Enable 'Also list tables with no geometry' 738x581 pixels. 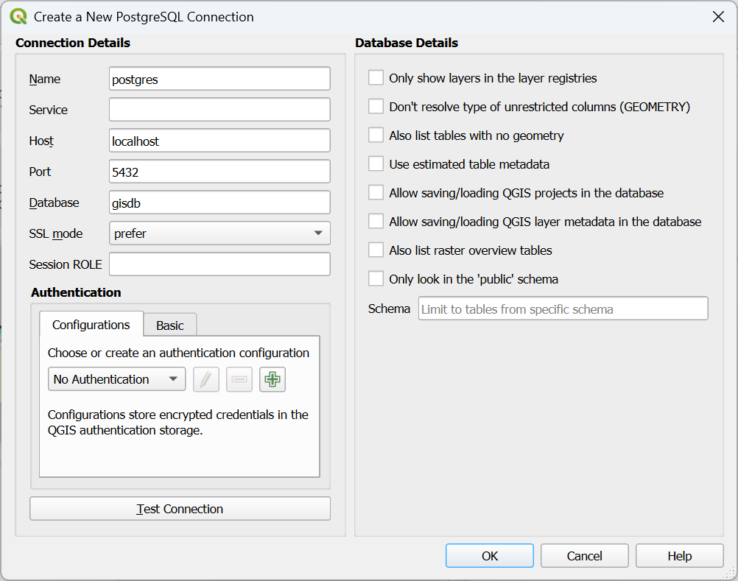point(376,135)
